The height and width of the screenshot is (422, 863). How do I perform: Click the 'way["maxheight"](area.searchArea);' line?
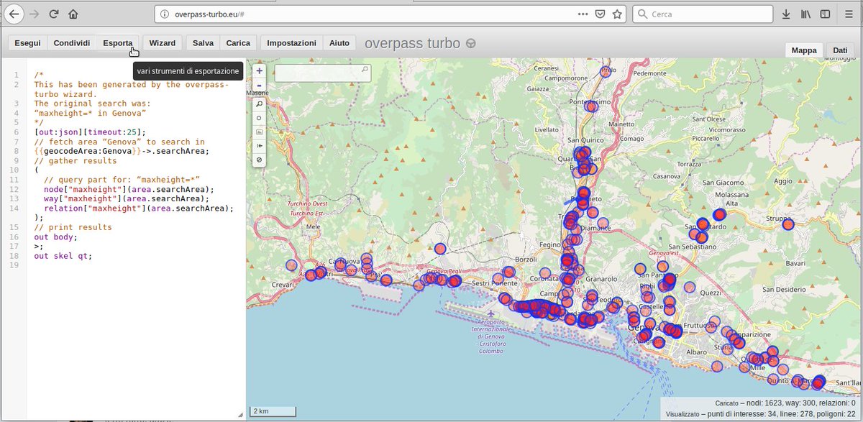click(x=127, y=198)
